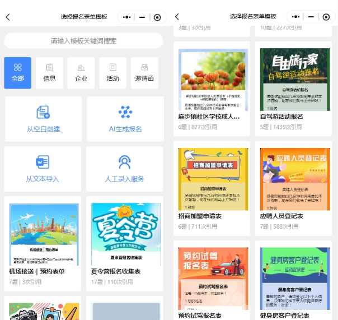Image resolution: width=338 pixels, height=320 pixels.
Task: Open the 自由旅行家 template thumbnail
Action: 295,80
